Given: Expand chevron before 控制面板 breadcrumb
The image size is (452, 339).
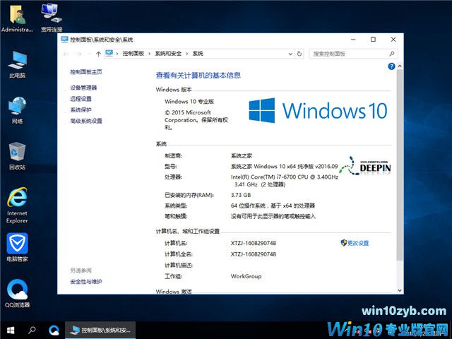Looking at the screenshot, I should 117,54.
